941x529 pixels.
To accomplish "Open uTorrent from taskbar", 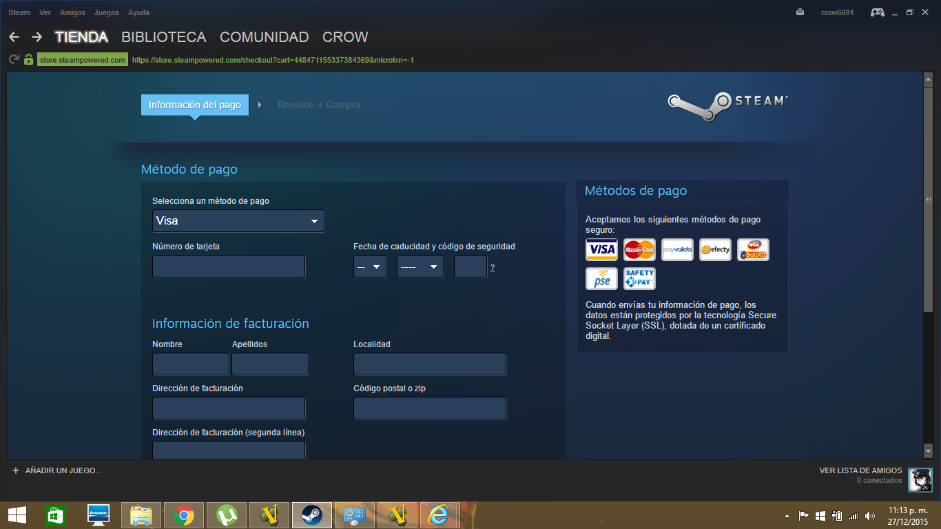I will click(227, 515).
